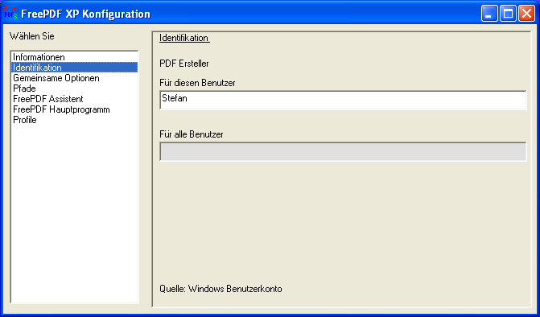Viewport: 540px width, 317px height.
Task: Click the Wählen Sie label
Action: pos(31,35)
